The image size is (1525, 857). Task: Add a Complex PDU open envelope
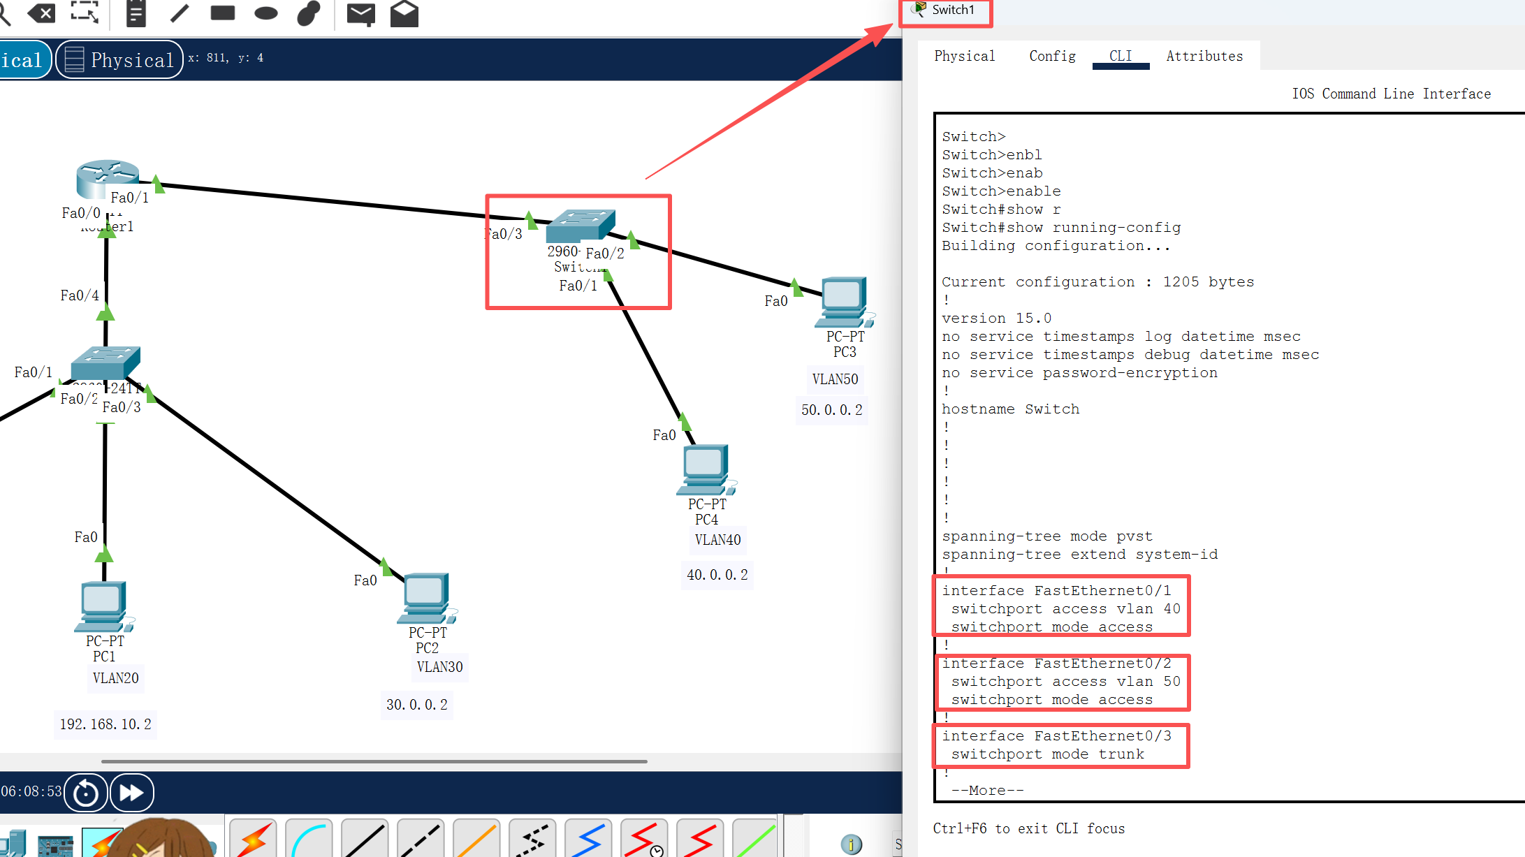pyautogui.click(x=404, y=13)
